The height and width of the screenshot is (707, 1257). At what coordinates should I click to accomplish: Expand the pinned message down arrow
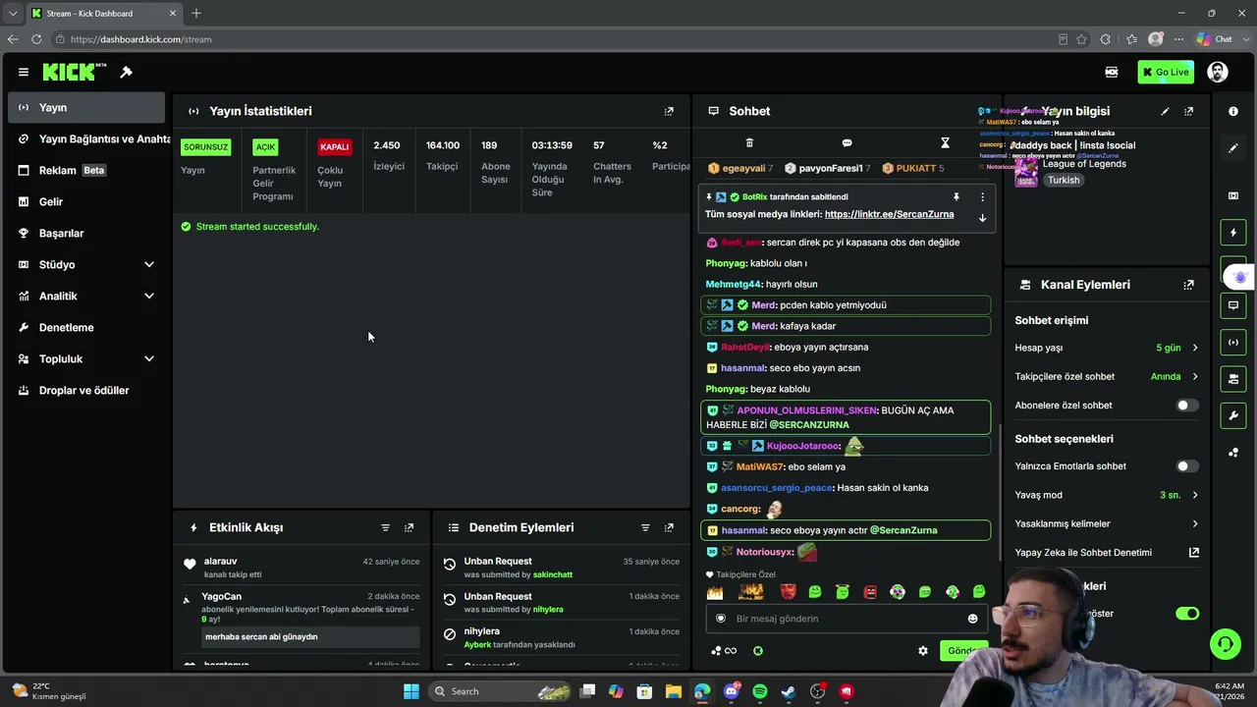click(982, 217)
